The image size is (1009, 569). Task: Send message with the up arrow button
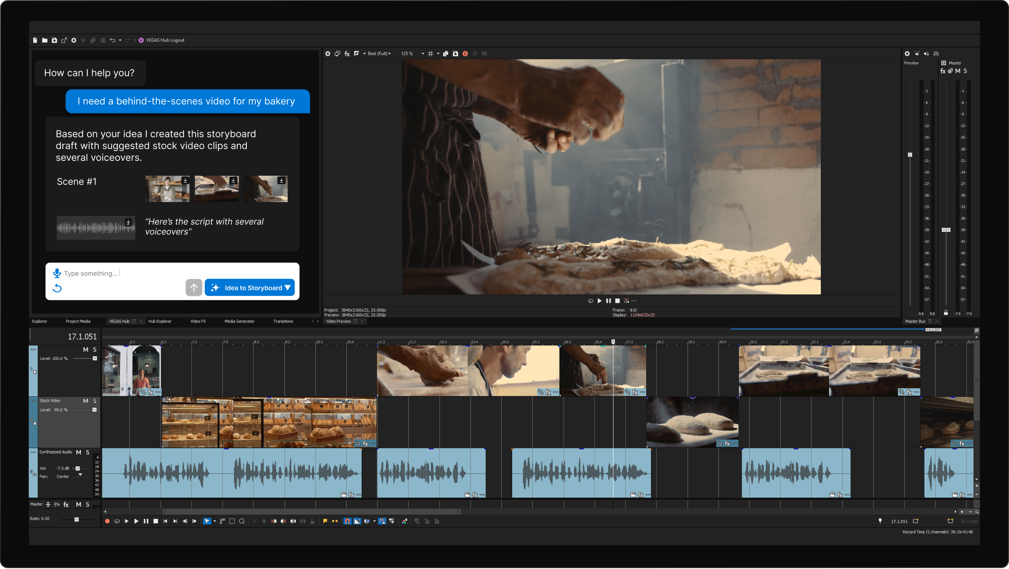click(194, 288)
